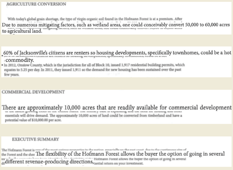Image resolution: width=233 pixels, height=170 pixels.
Task: Click the line starting "With today's global grain shortage"
Action: 95,19
